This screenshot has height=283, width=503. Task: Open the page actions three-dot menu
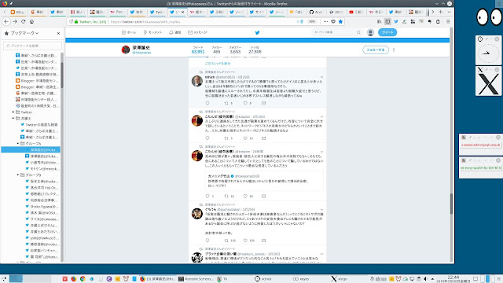325,21
